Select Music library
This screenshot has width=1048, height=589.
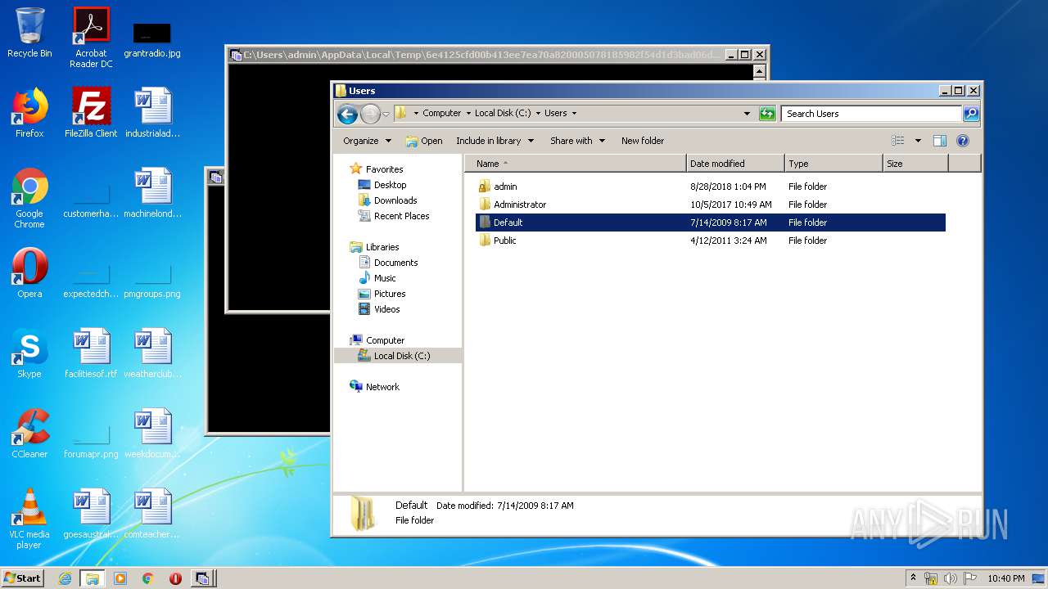pos(385,278)
